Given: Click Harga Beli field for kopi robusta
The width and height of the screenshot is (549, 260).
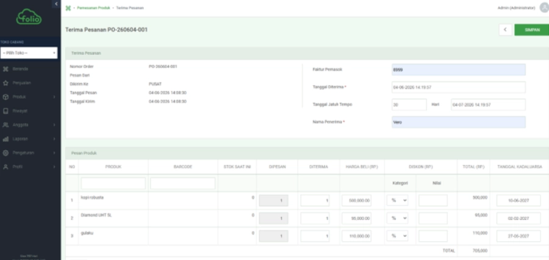Looking at the screenshot, I should click(356, 200).
